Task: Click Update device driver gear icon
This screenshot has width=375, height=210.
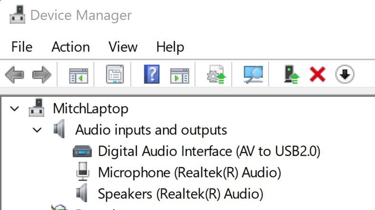Action: tap(216, 74)
